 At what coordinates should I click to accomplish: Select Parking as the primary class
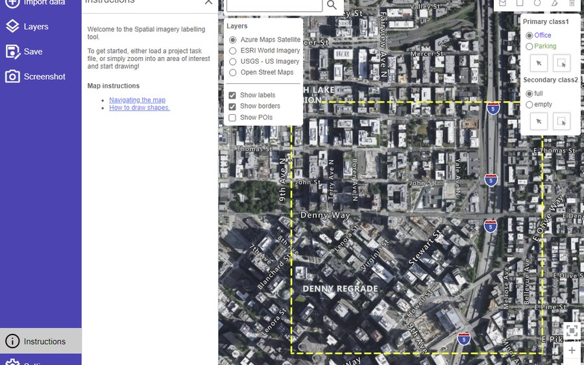[x=529, y=46]
